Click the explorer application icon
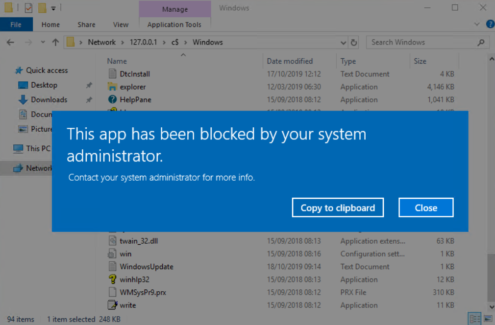Screen dimensions: 495x325 (113, 87)
